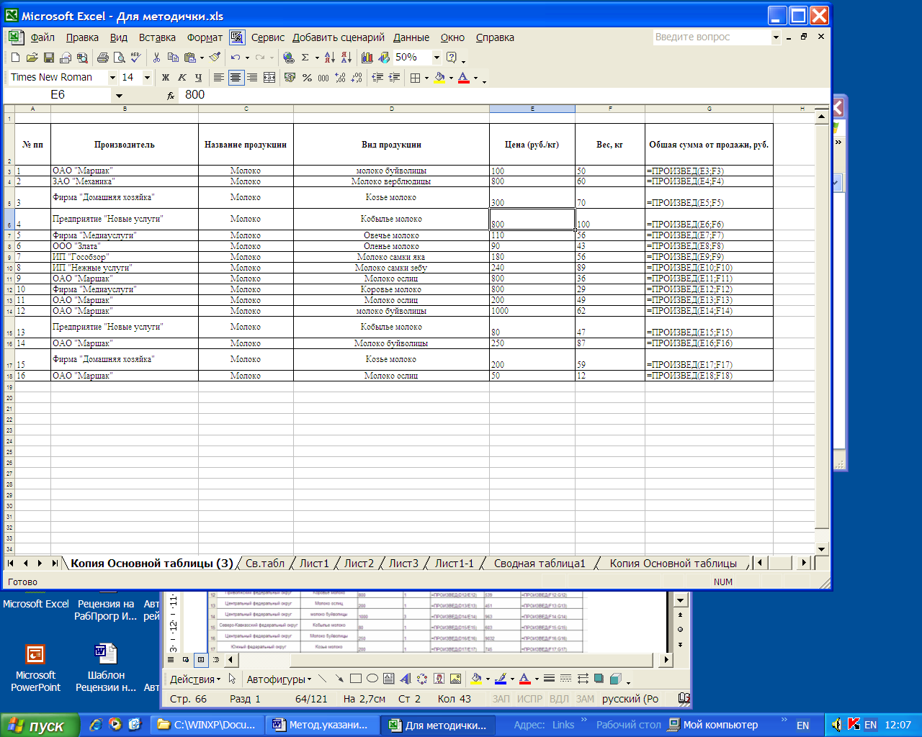The image size is (922, 737).
Task: Toggle left text alignment
Action: [x=219, y=78]
